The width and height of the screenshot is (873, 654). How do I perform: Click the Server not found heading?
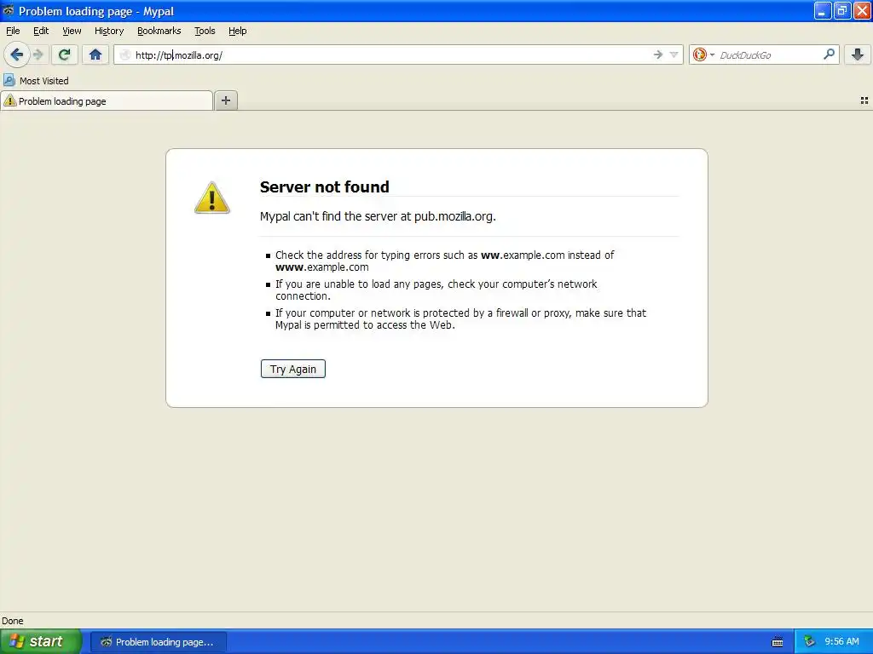pos(325,186)
